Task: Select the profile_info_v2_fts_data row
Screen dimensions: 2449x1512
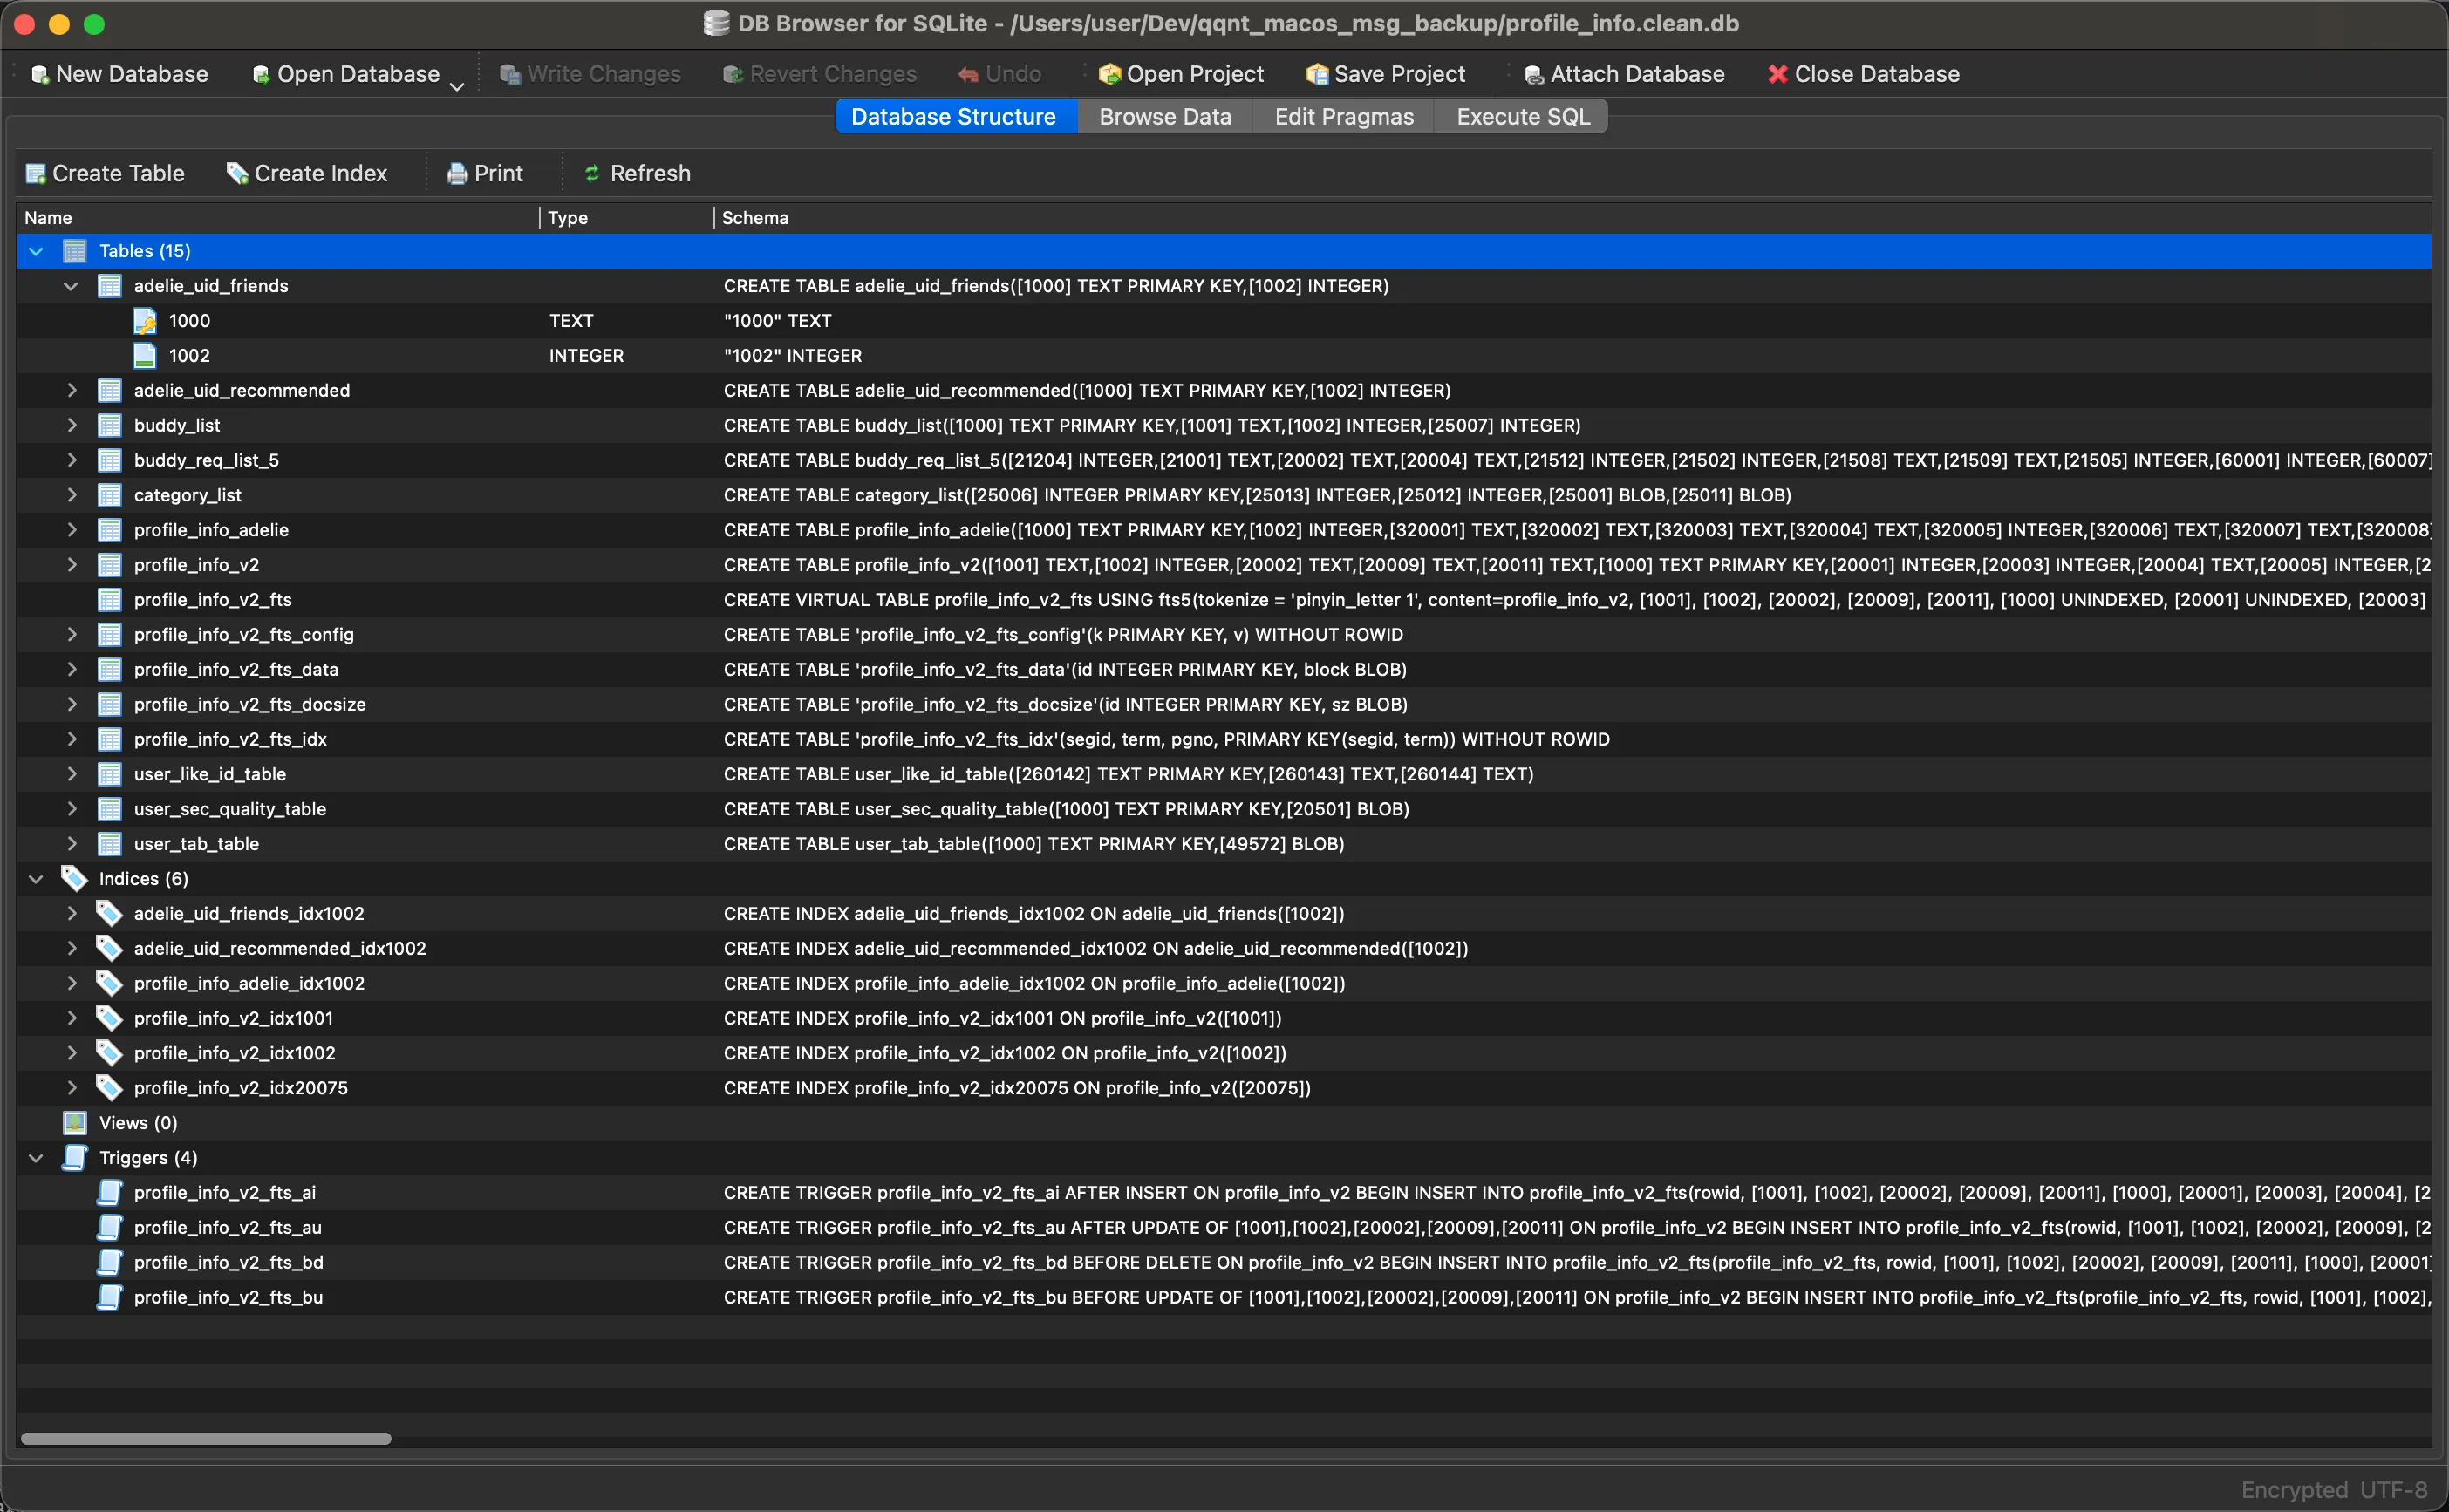Action: pos(1224,670)
